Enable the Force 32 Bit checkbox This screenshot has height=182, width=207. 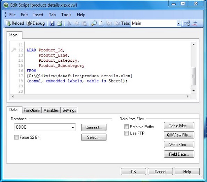click(16, 137)
